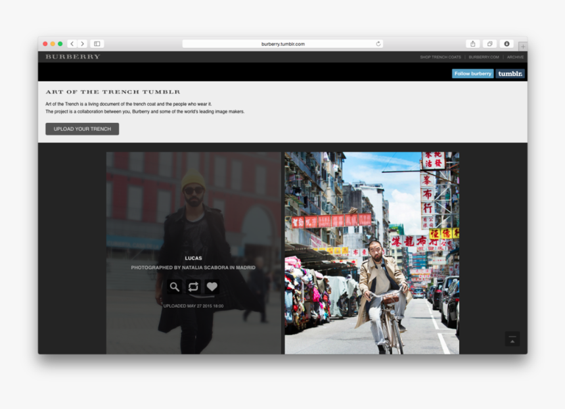
Task: Click the burberry.tumblr.com address bar
Action: [283, 43]
